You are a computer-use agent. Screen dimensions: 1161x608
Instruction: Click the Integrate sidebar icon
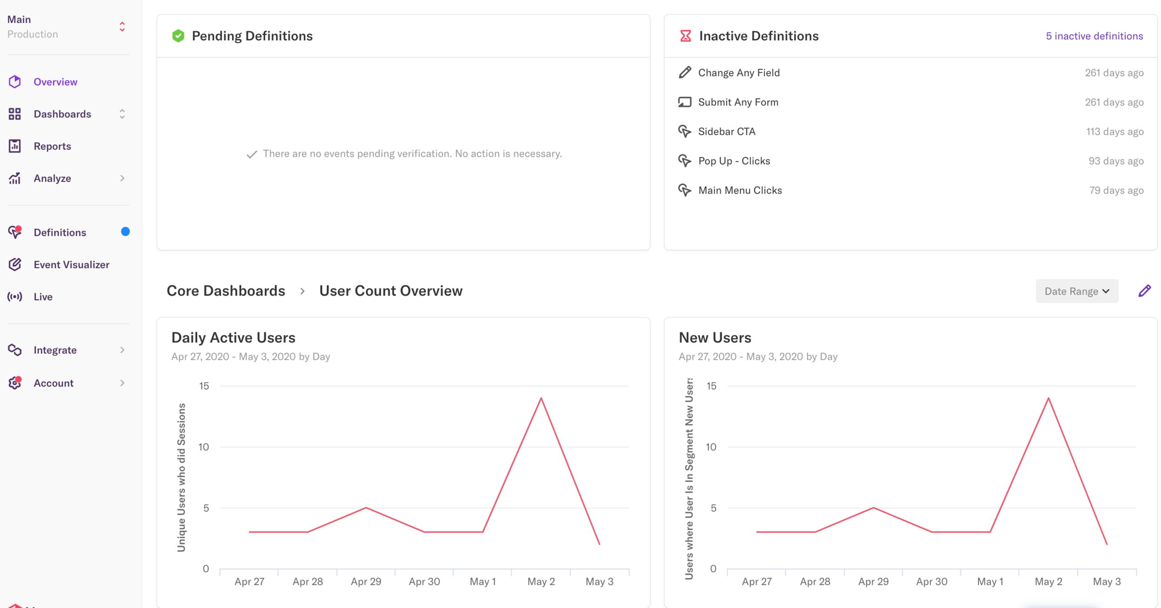[14, 350]
